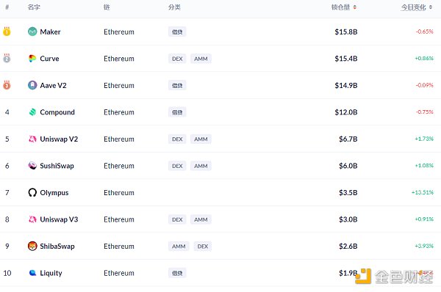Screen dimensions: 441x292
Task: Click the Aave V2 ghost icon
Action: (32, 85)
